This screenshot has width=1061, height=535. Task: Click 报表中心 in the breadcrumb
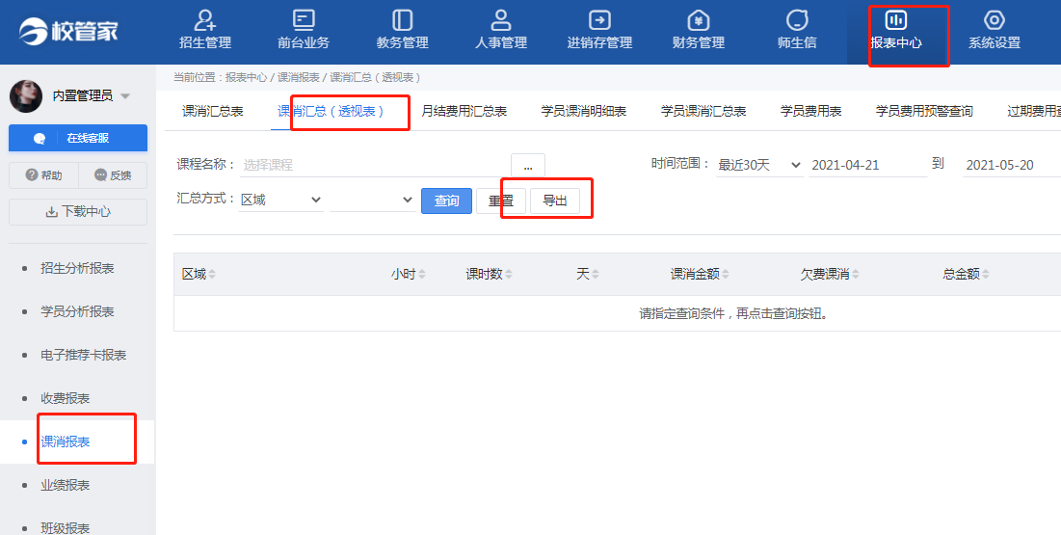[247, 78]
